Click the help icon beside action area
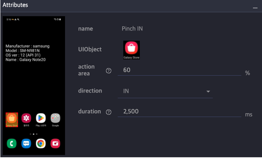The height and width of the screenshot is (158, 262). coord(109,71)
